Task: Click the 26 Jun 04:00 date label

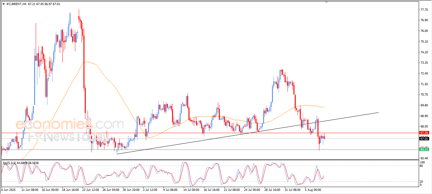Action: pos(111,190)
